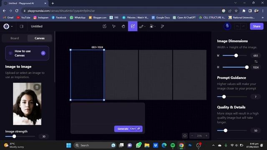Select the hand pan tool

coord(123,26)
